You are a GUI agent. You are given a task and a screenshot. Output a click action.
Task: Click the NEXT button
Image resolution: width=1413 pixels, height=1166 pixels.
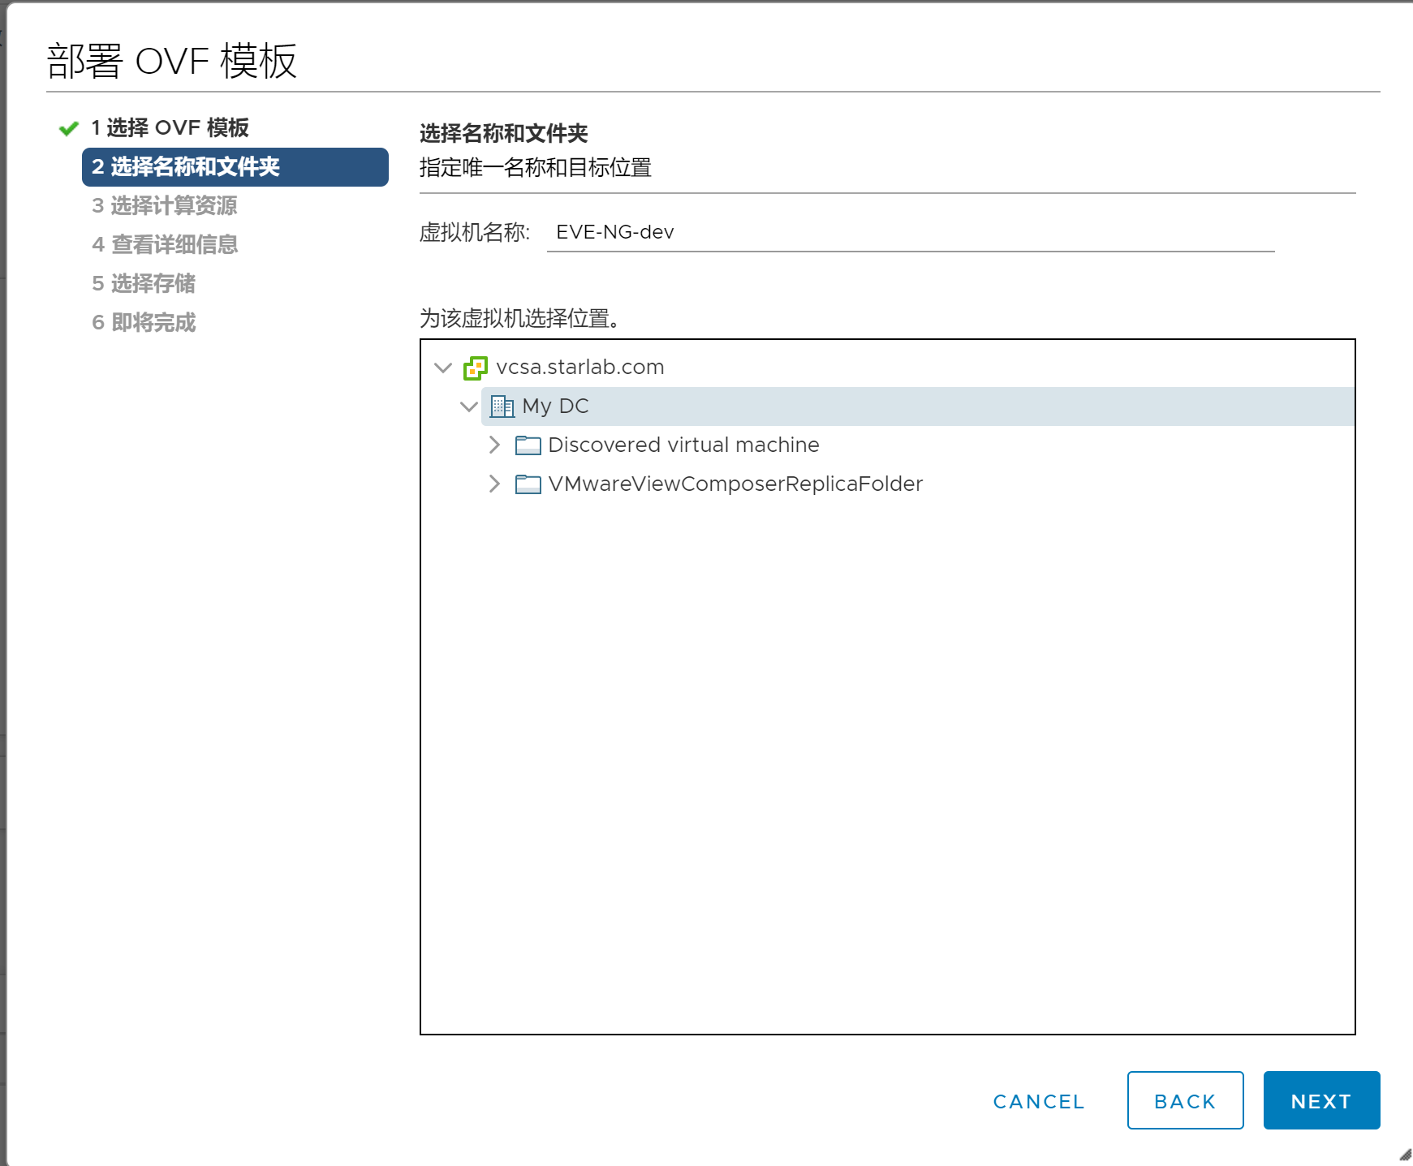tap(1321, 1100)
